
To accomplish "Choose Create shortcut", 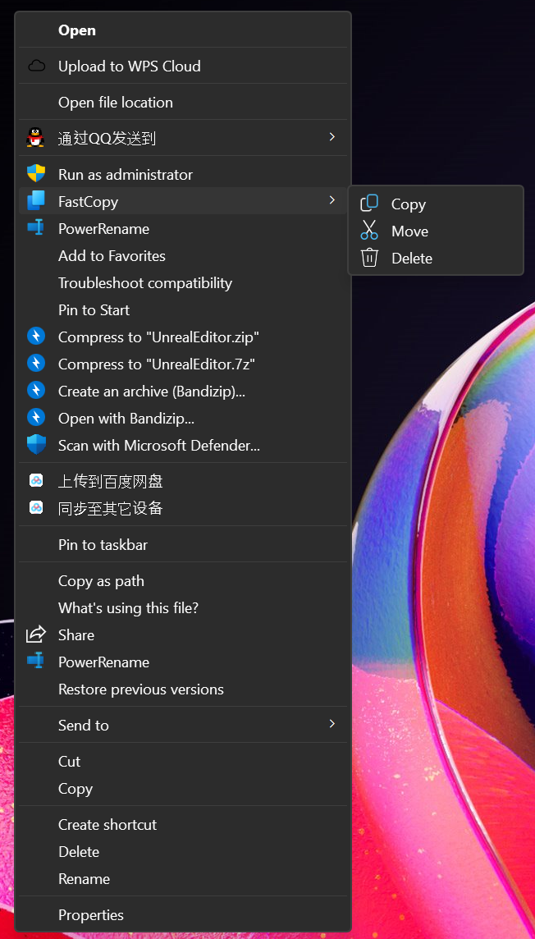I will tap(183, 824).
